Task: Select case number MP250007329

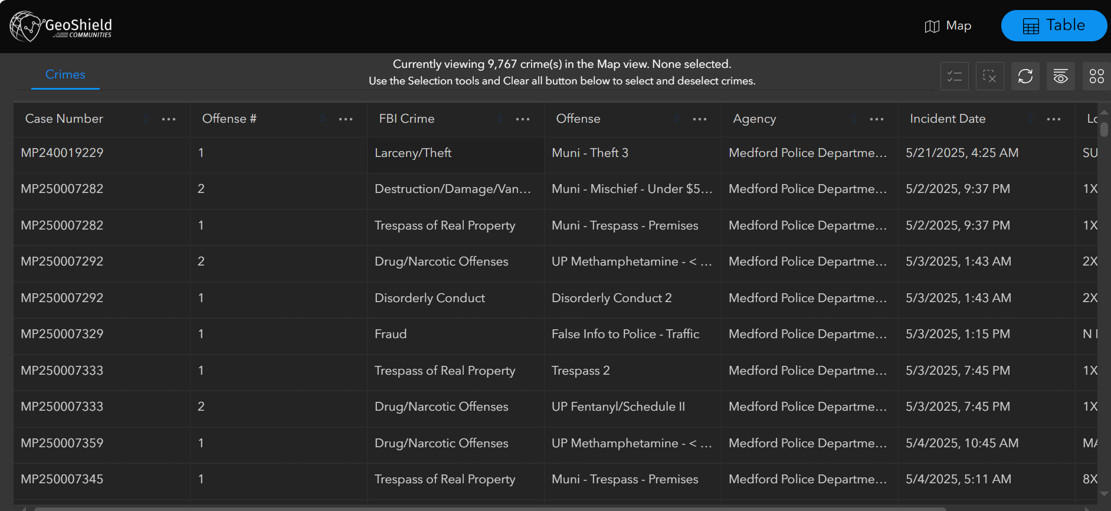Action: (x=62, y=334)
